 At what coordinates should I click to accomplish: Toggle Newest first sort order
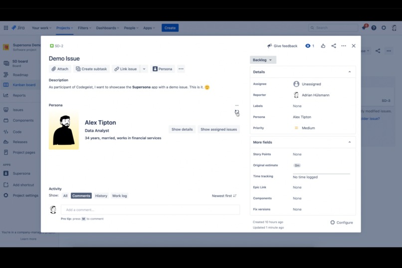(224, 196)
